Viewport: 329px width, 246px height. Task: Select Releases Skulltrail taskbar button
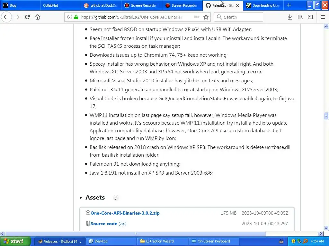point(59,241)
